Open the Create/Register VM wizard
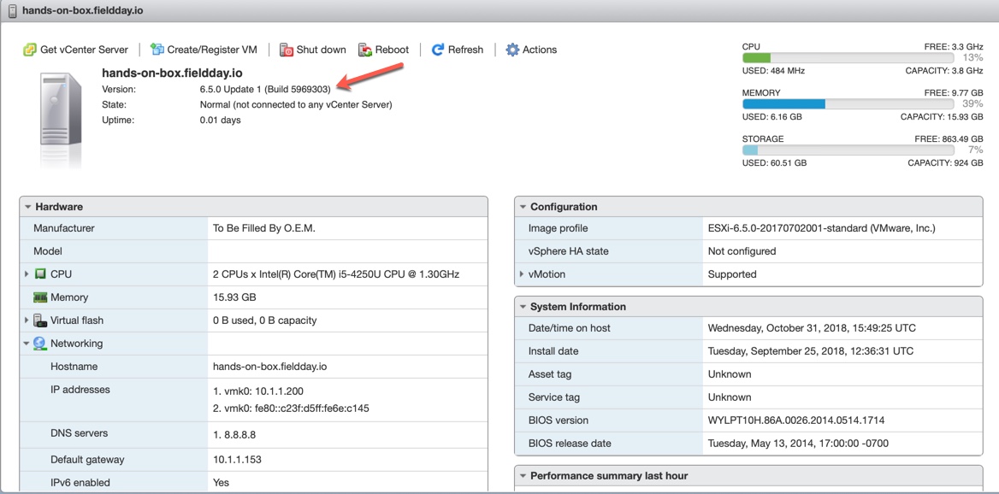The image size is (999, 494). pyautogui.click(x=204, y=50)
